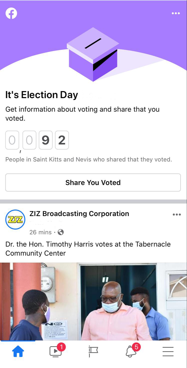This screenshot has height=368, width=187.
Task: Open the Notifications bell
Action: [131, 352]
